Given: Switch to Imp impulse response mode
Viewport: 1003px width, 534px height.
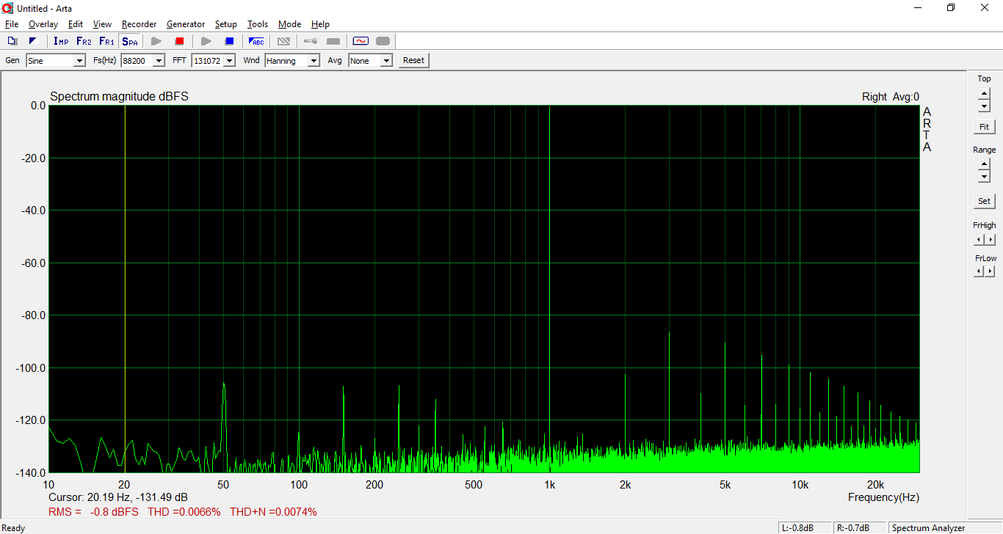Looking at the screenshot, I should click(x=61, y=41).
